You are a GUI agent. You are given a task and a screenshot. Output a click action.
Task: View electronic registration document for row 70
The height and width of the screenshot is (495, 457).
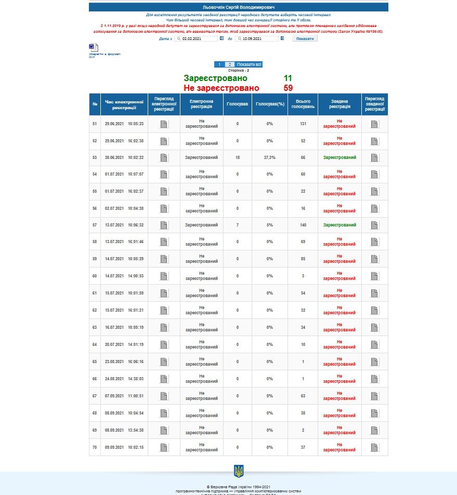tap(164, 447)
